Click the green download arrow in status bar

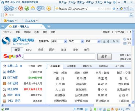coord(95,109)
